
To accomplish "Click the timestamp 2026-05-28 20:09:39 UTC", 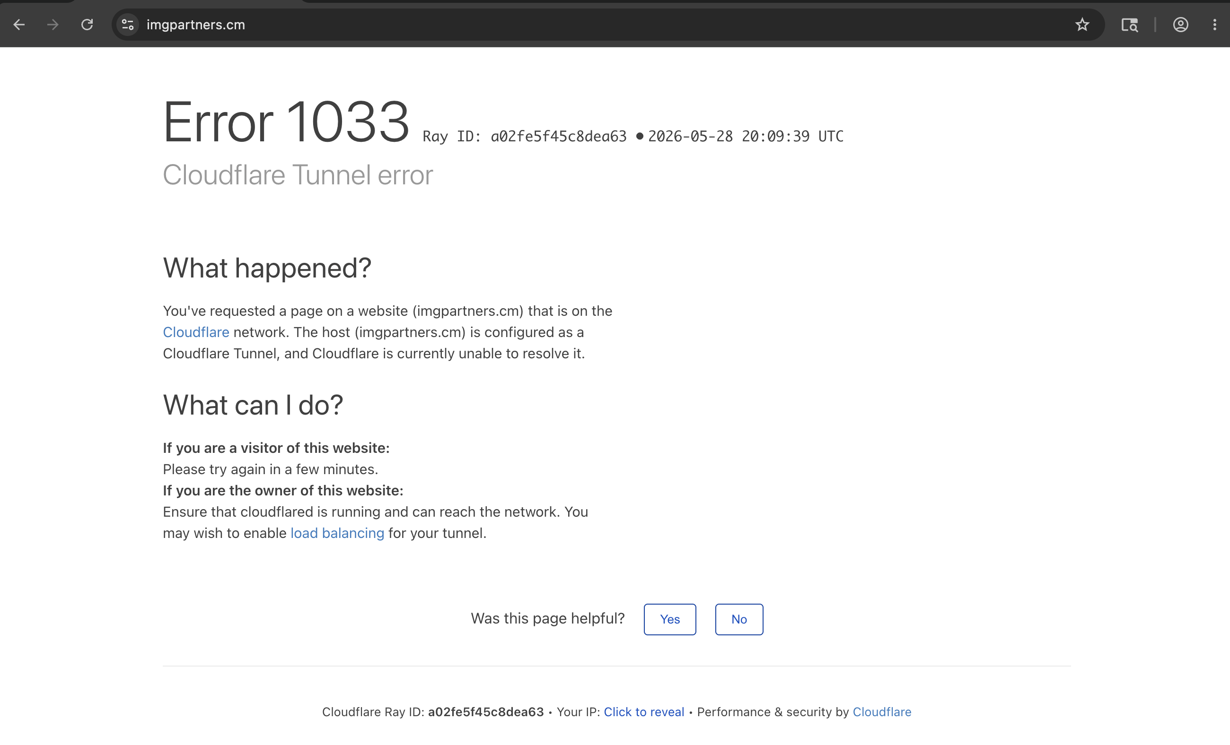I will (746, 136).
